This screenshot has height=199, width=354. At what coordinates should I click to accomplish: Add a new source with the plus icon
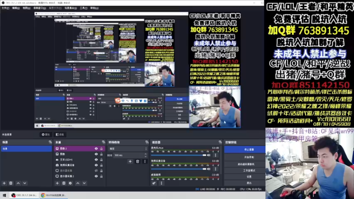57,183
